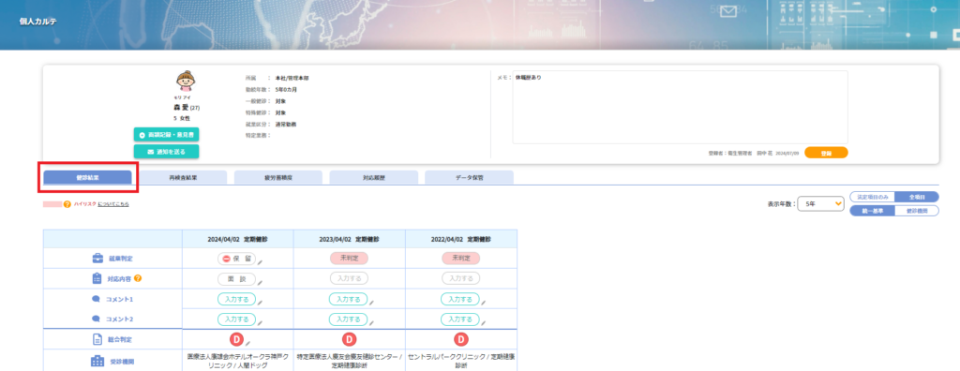Click the pencil icon for 2022 コメント2
The height and width of the screenshot is (371, 960).
[483, 322]
